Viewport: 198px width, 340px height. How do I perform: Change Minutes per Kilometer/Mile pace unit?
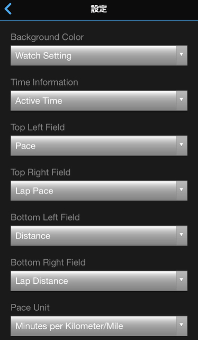click(x=99, y=326)
